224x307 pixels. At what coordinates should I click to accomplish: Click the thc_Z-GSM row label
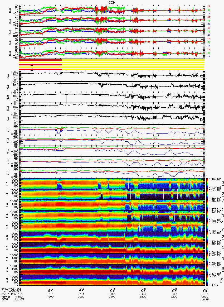[x=9, y=294]
